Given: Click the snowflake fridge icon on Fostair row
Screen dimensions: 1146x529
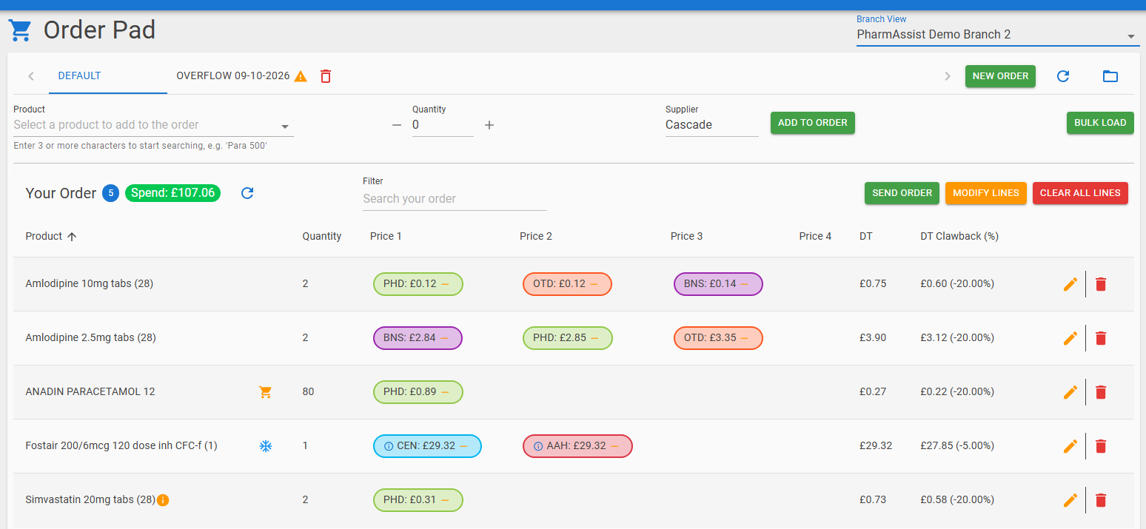Looking at the screenshot, I should click(266, 446).
